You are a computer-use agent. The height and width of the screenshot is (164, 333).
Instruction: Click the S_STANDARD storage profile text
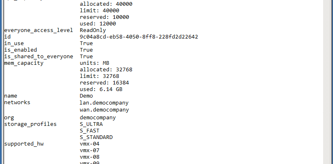[x=96, y=137]
